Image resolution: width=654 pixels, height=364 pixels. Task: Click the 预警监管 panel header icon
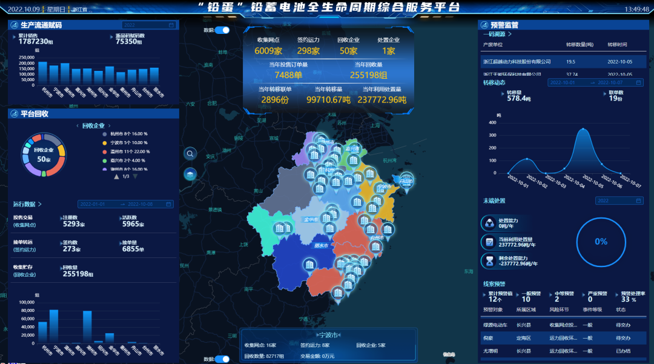coord(484,25)
